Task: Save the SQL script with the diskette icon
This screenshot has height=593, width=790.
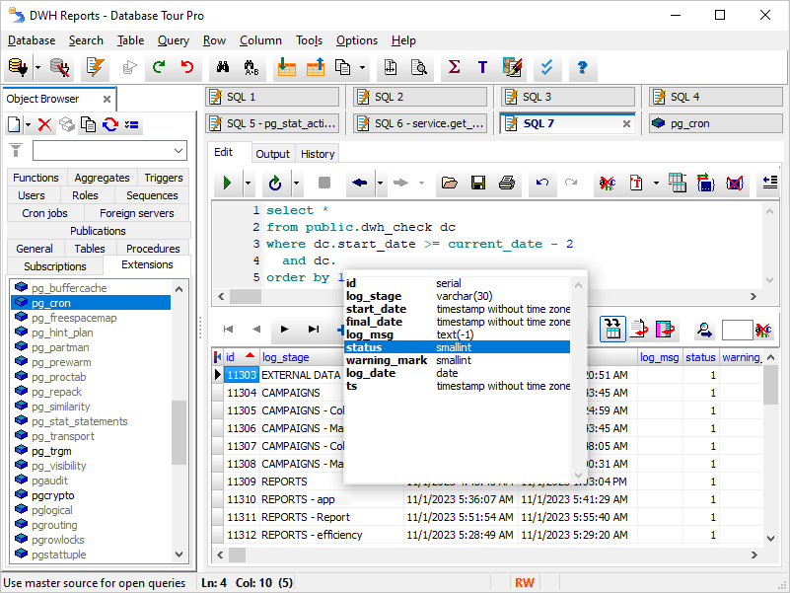Action: pos(478,184)
